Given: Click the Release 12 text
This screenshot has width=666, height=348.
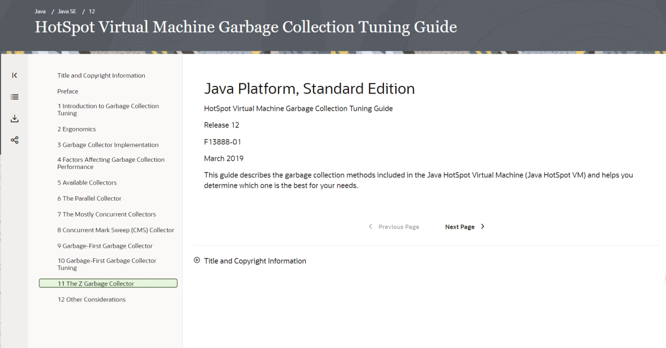Looking at the screenshot, I should tap(221, 125).
